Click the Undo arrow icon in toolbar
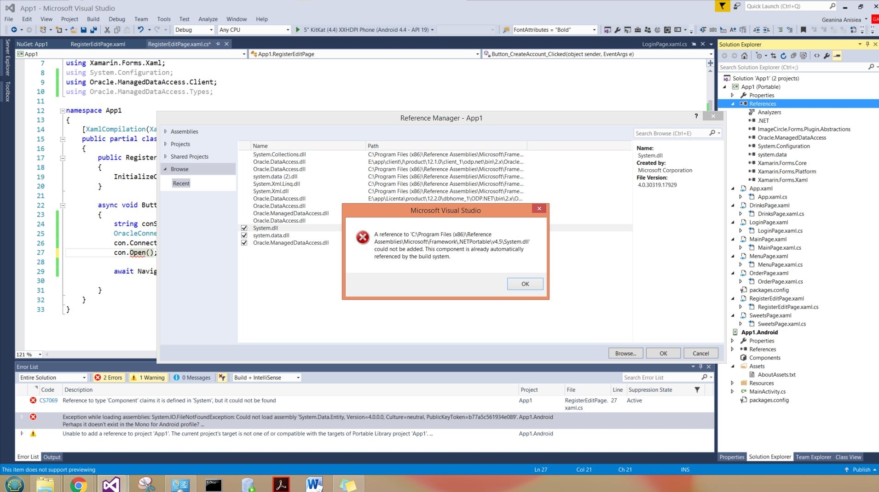The image size is (879, 492). click(x=140, y=30)
